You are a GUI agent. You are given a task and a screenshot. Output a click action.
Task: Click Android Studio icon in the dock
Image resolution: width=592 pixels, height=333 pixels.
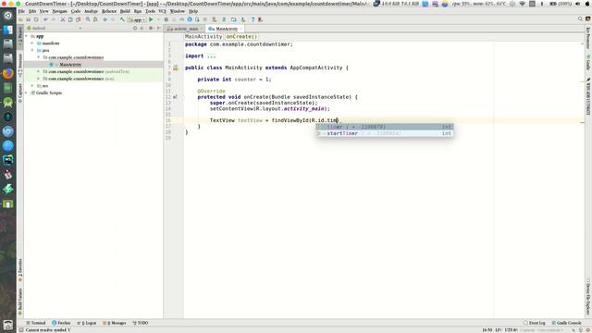coord(8,103)
